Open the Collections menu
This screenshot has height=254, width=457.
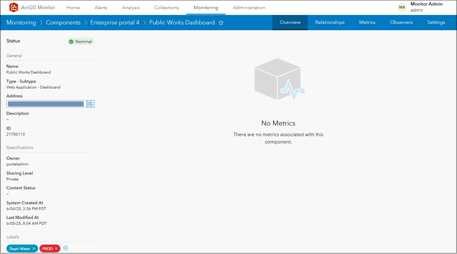coord(166,8)
